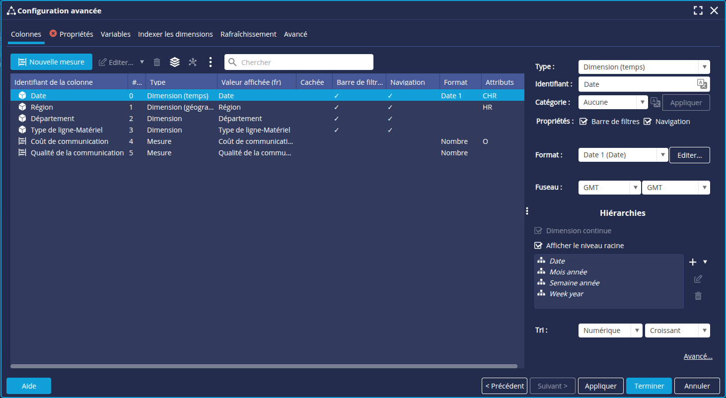Open the vertical three-dots toolbar menu
This screenshot has height=398, width=726.
click(211, 62)
